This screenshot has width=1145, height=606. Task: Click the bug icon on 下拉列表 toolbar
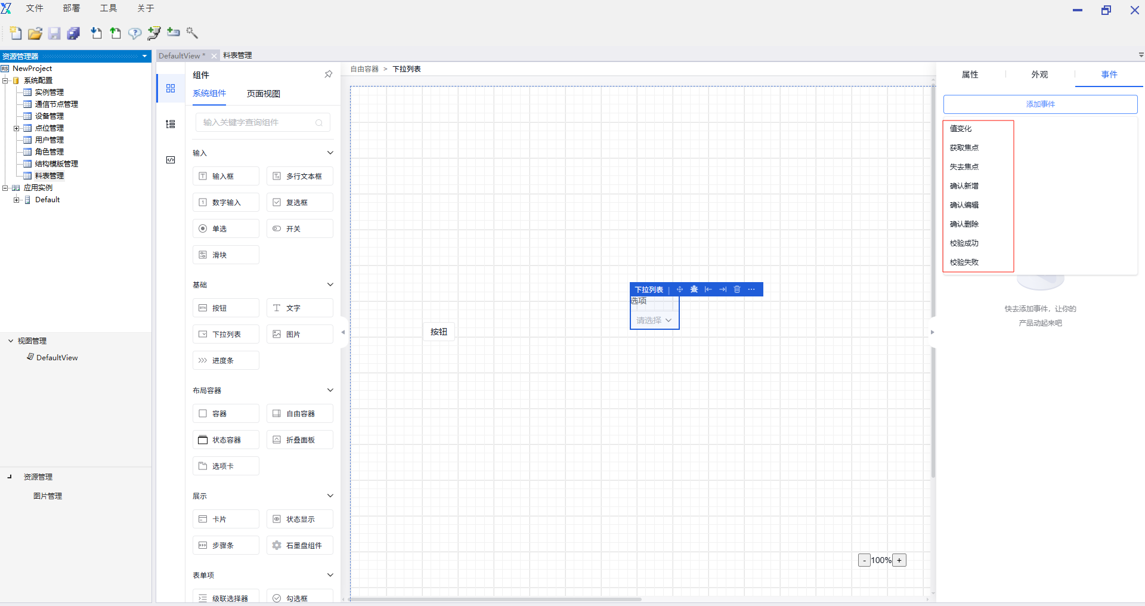tap(694, 289)
